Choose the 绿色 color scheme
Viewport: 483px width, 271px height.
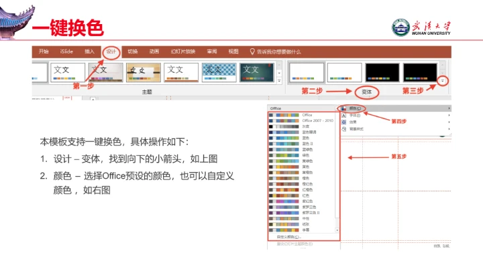point(301,155)
